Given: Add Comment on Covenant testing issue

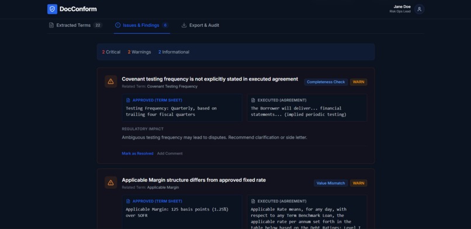Looking at the screenshot, I should [x=169, y=154].
